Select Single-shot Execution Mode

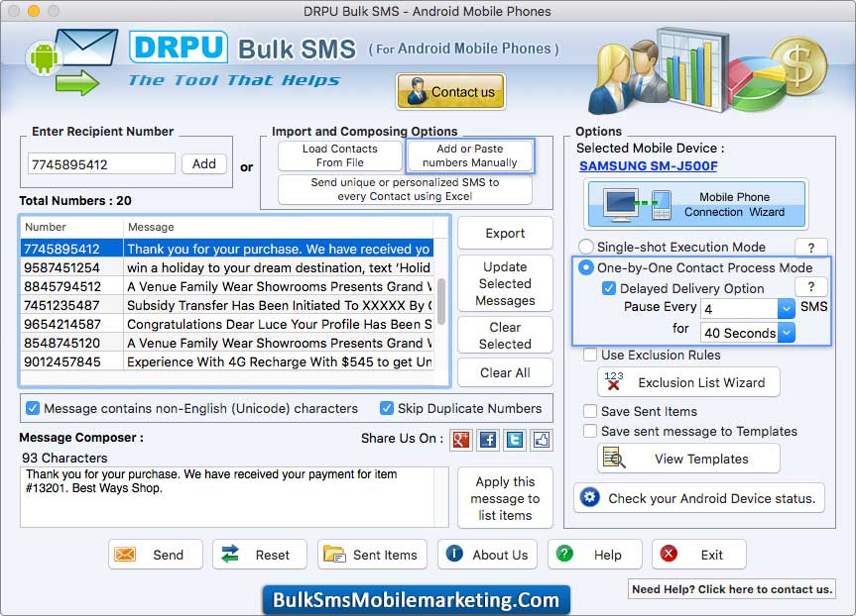586,247
